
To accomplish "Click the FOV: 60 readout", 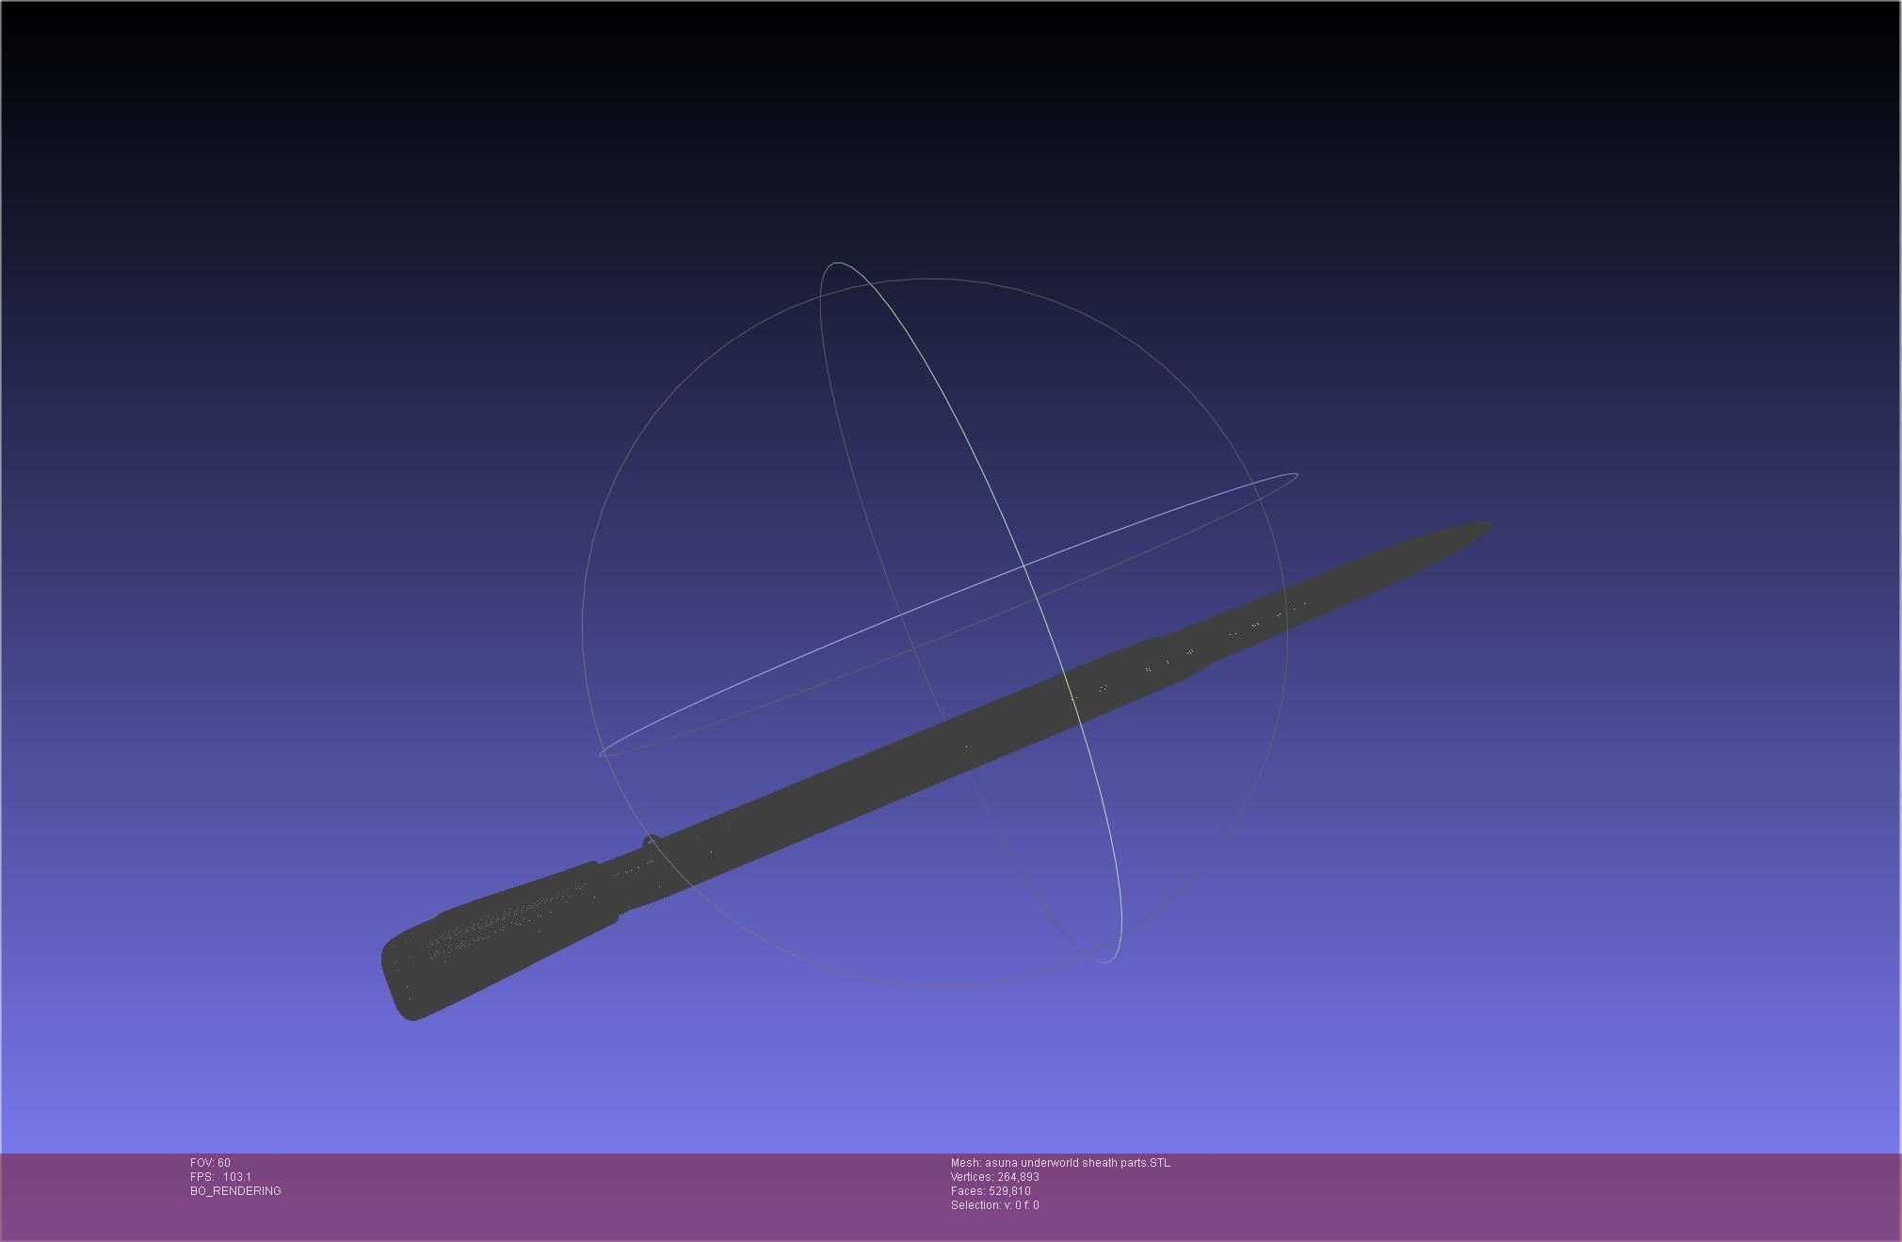I will pos(210,1163).
